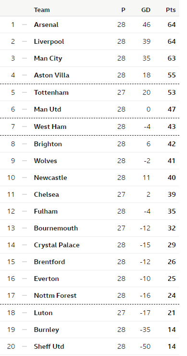
Task: Select Tottenham in the standings
Action: [51, 92]
